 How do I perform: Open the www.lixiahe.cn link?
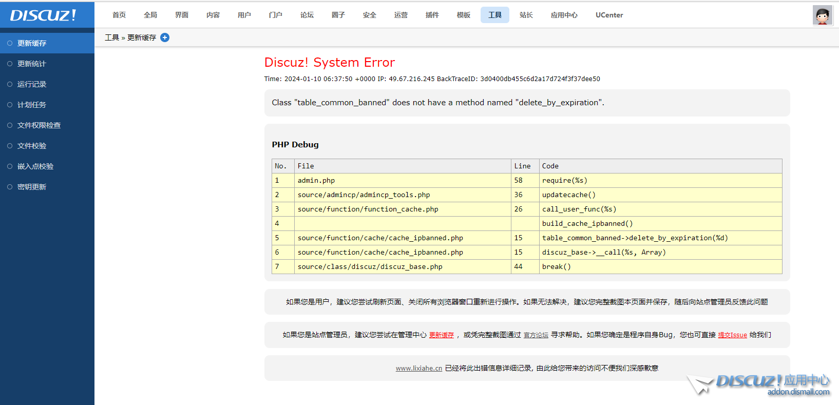click(418, 369)
